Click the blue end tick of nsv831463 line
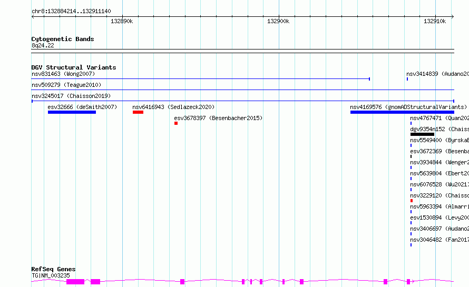The width and height of the screenshot is (469, 287). coord(369,79)
